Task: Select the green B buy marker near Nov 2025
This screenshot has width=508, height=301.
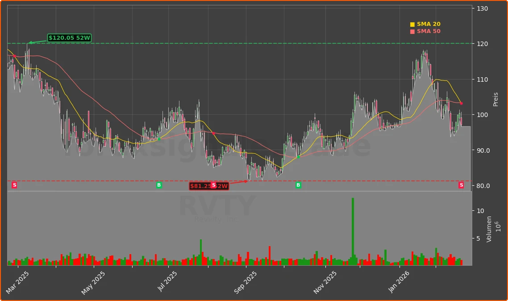Action: tap(298, 184)
